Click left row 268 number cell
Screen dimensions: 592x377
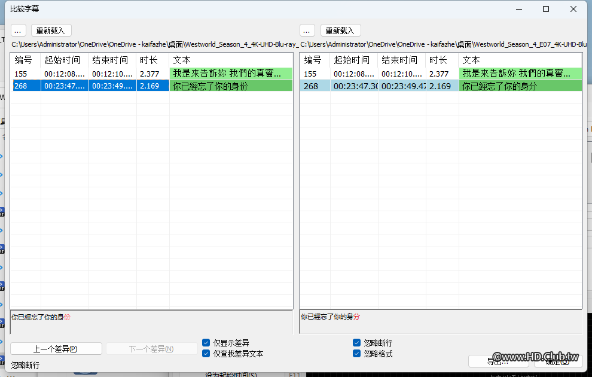coord(26,86)
